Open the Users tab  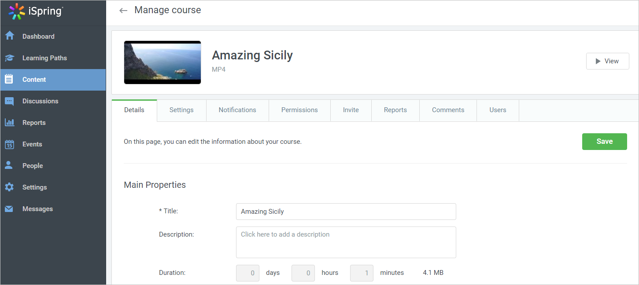coord(498,110)
